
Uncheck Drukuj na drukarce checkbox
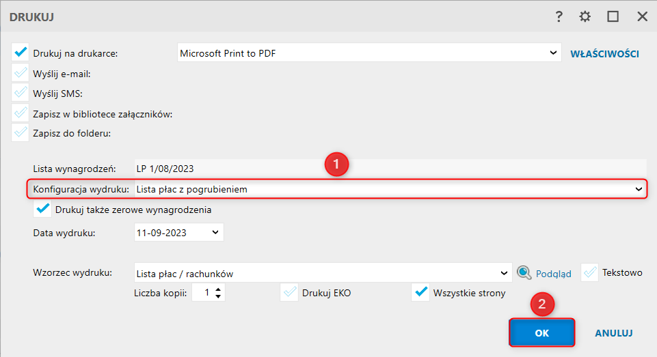pos(21,53)
